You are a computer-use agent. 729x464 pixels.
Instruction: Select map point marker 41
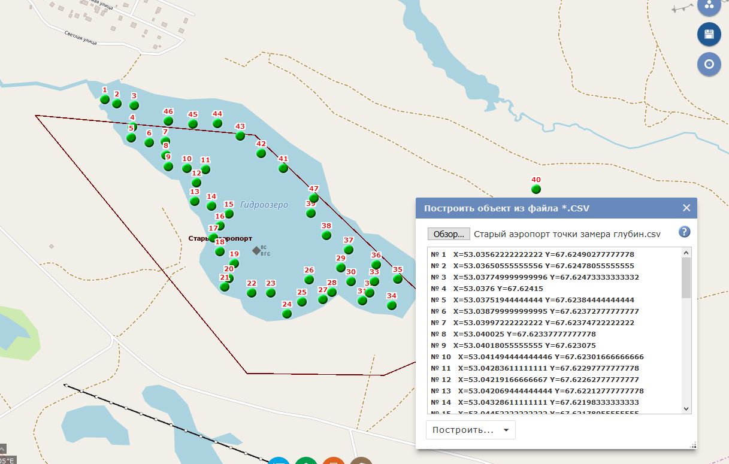pos(283,168)
